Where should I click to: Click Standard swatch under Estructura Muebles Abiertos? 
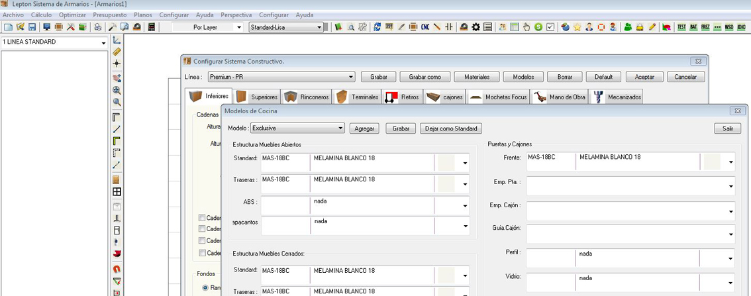click(x=446, y=162)
